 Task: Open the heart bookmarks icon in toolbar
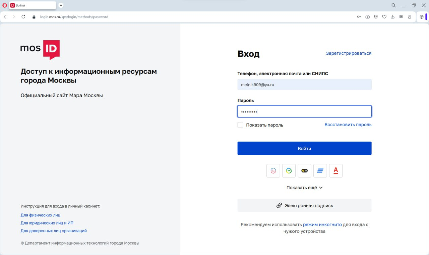click(x=384, y=16)
